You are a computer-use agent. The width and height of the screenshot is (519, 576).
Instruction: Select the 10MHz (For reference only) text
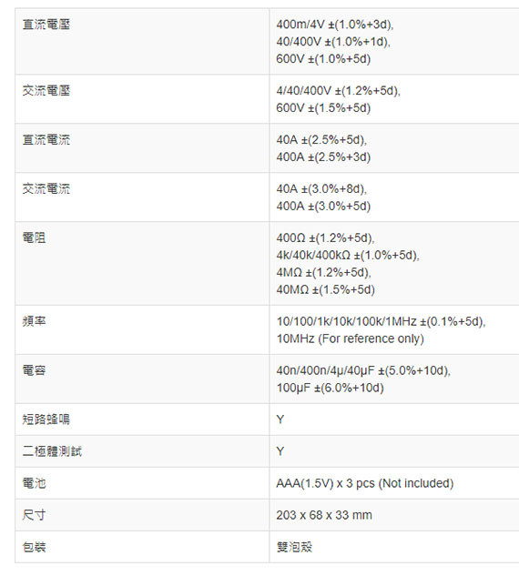351,339
